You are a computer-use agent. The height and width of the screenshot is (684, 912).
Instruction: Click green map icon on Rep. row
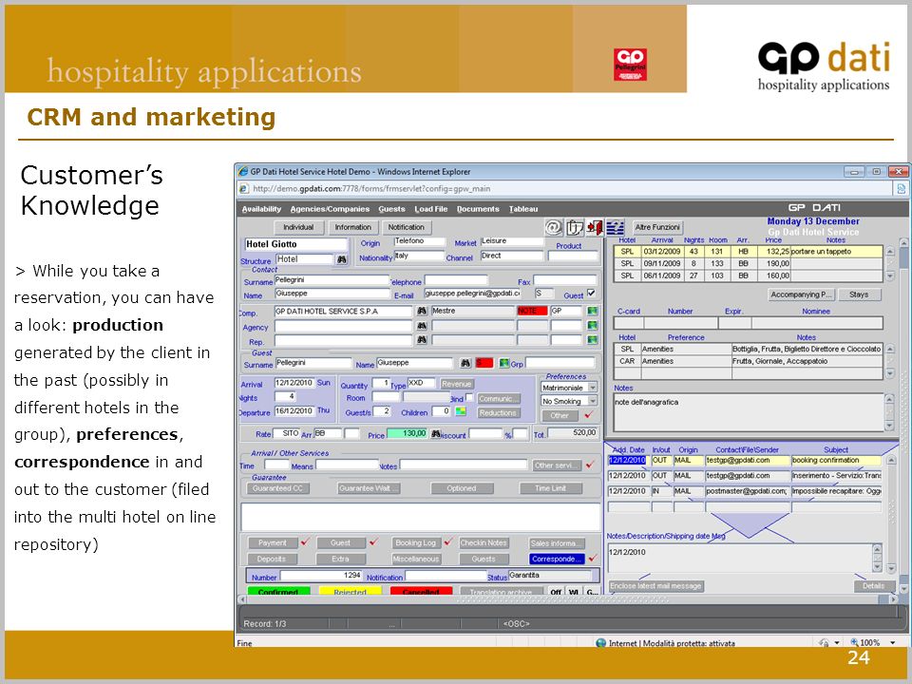pos(592,340)
